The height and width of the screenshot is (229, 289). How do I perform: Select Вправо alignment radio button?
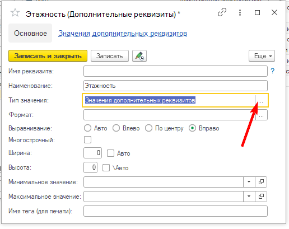coord(192,128)
